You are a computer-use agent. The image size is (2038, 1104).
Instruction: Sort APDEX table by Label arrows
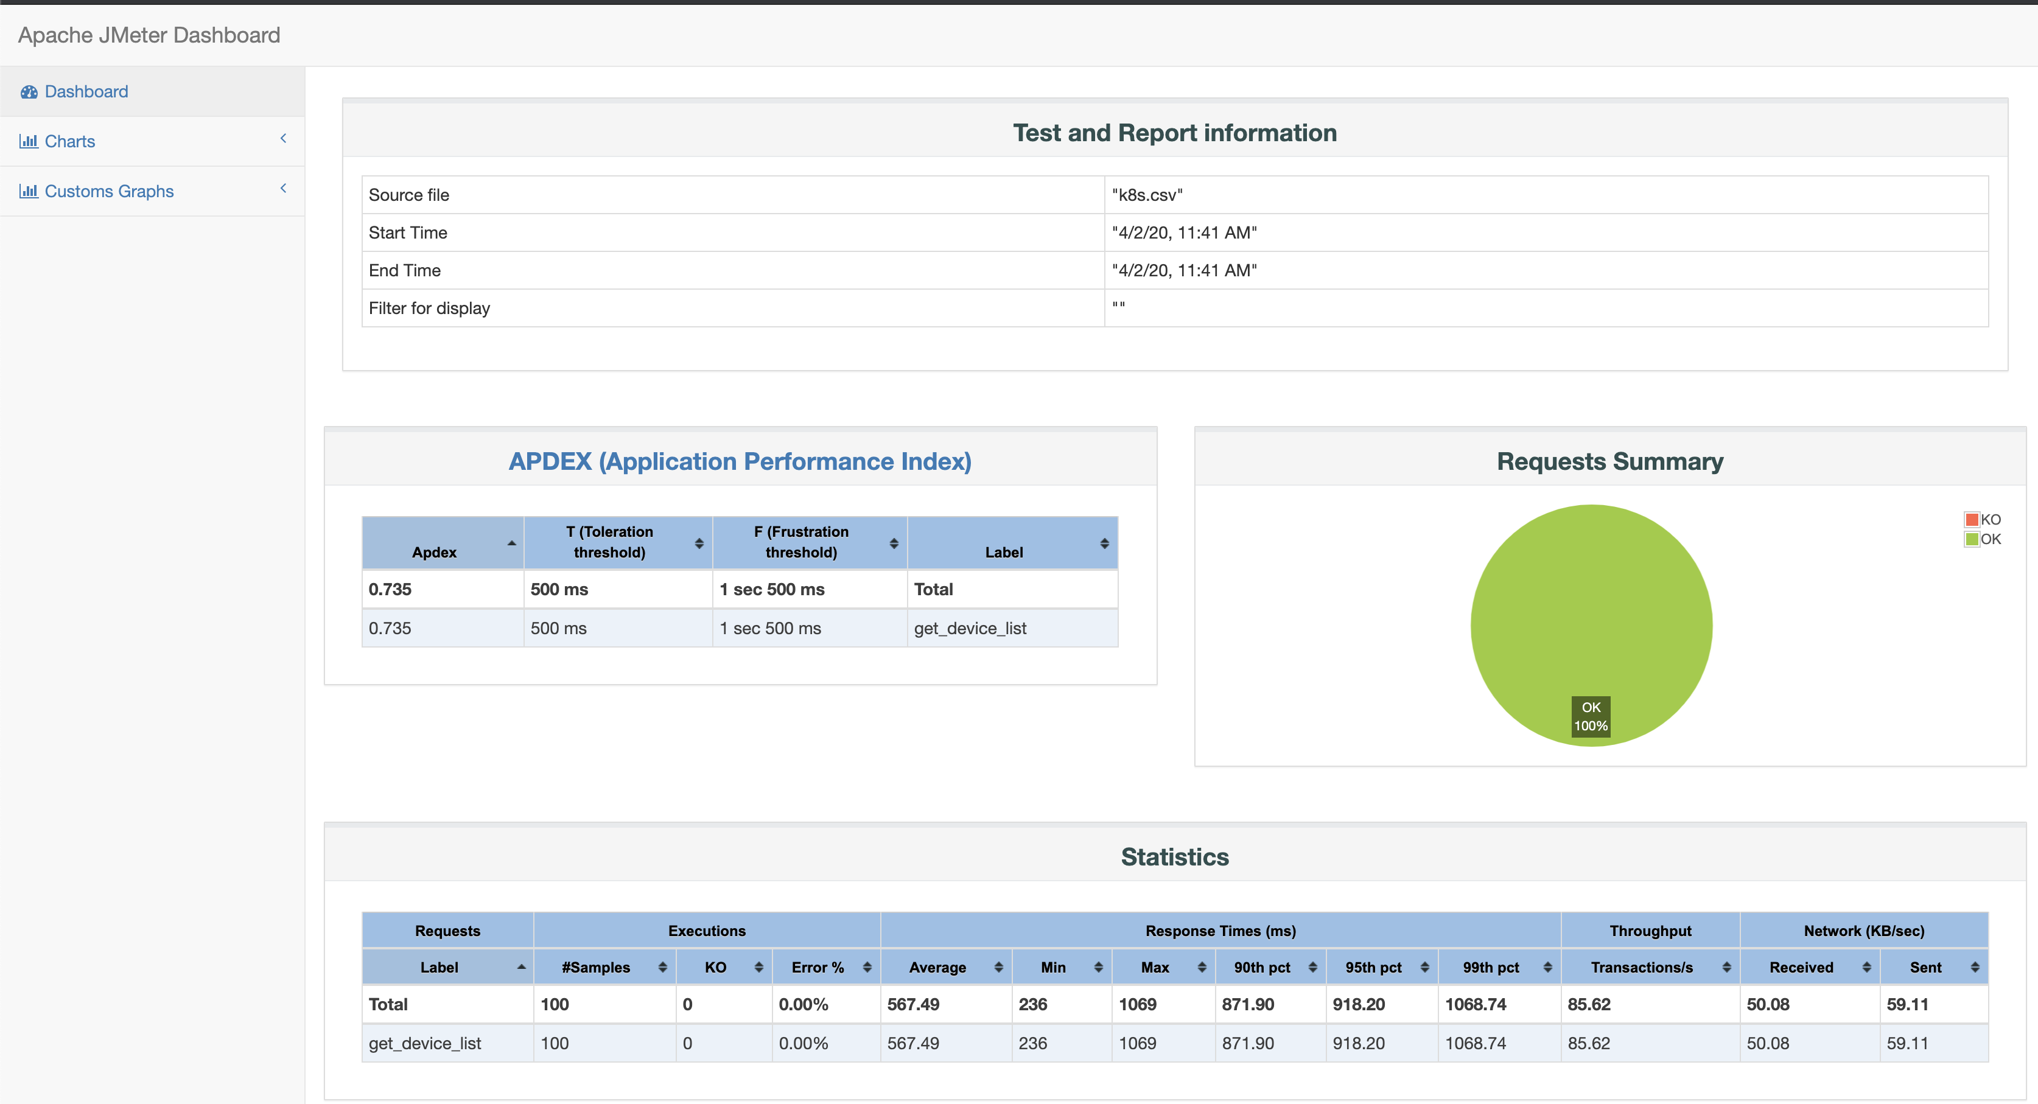(x=1104, y=543)
